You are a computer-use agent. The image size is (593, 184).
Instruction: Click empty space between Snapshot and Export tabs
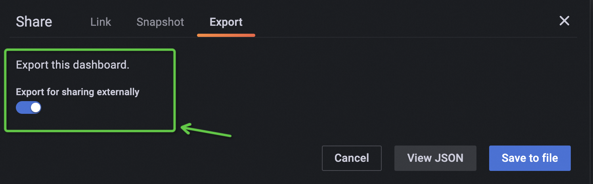(197, 22)
